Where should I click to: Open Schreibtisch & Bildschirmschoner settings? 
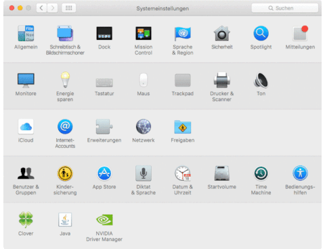[x=65, y=33]
